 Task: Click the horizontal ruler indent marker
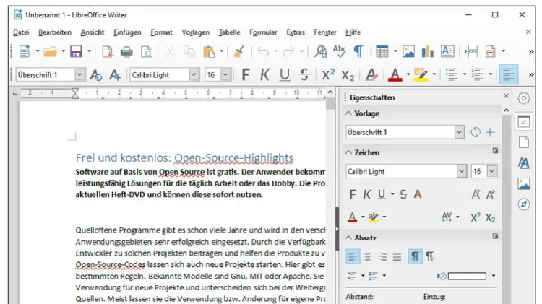click(75, 93)
